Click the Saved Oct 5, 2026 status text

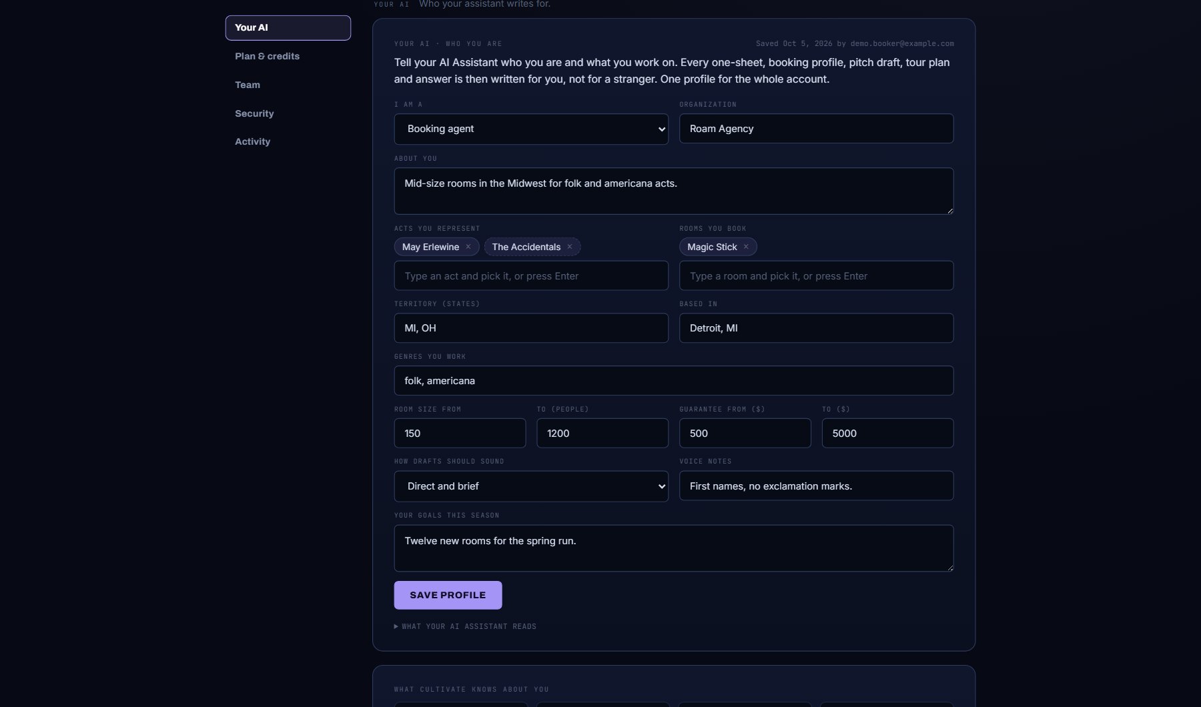coord(855,43)
